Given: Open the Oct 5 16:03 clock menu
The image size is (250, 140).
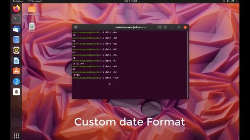Looking at the screenshot, I should 130,1.
